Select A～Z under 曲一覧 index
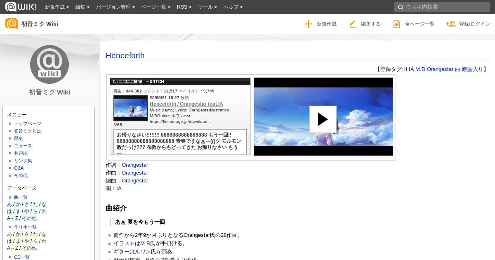Viewport: 495px width, 260px height. (x=13, y=218)
